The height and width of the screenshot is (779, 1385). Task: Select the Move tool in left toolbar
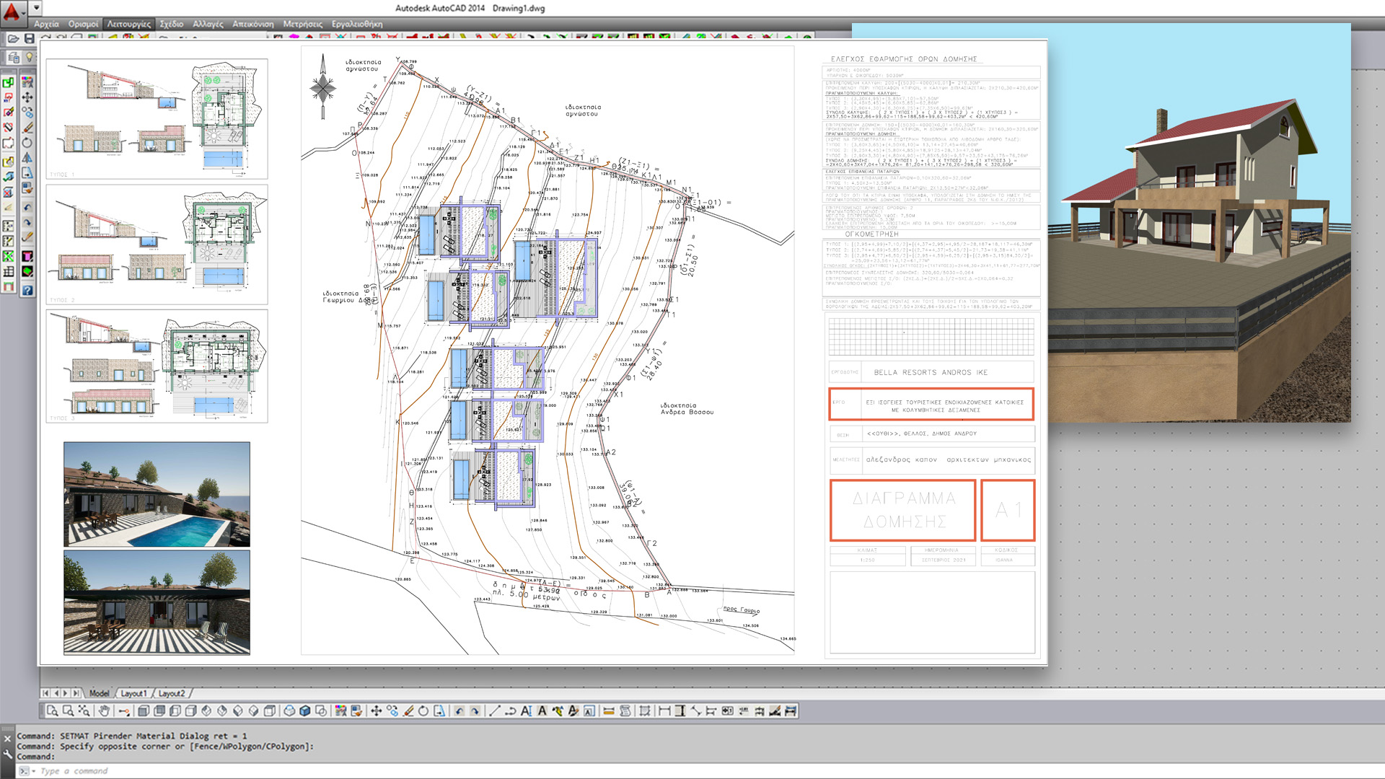click(27, 97)
